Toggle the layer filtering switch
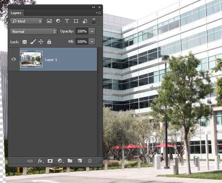This screenshot has width=222, height=183. click(94, 21)
